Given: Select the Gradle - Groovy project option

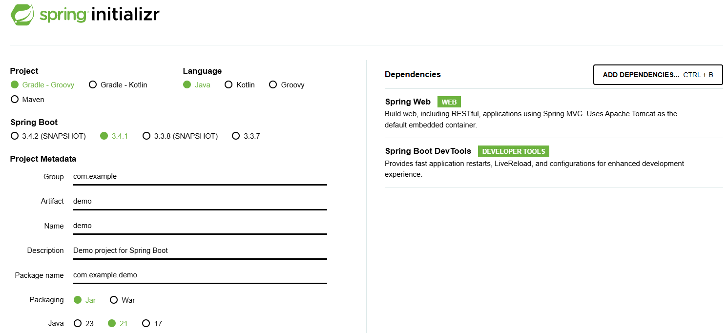Looking at the screenshot, I should click(42, 85).
